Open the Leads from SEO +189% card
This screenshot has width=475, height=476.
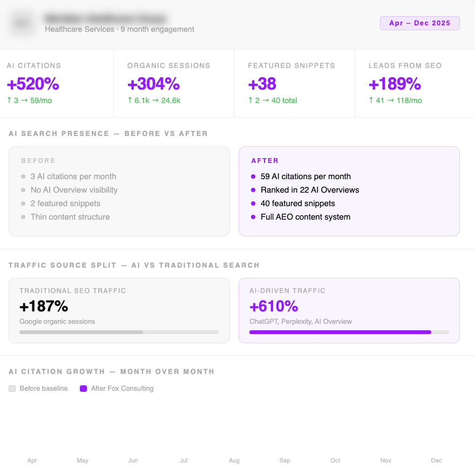click(x=415, y=83)
